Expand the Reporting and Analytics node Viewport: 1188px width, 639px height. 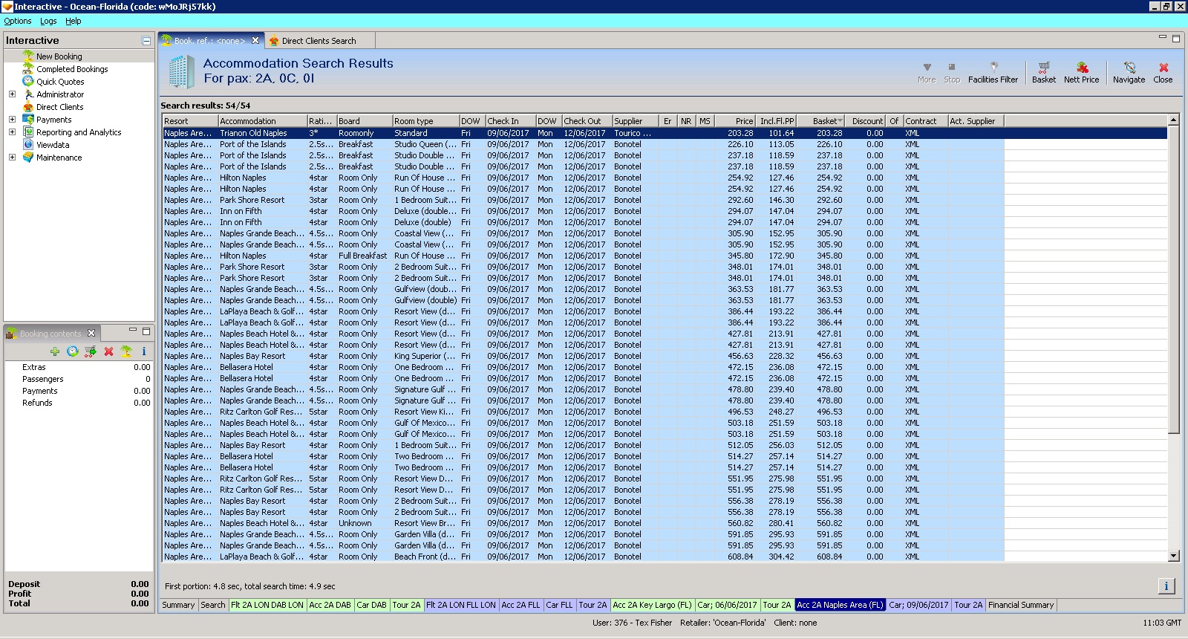(12, 132)
